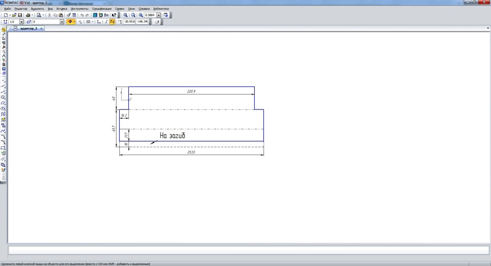Click the Copy icon
The image size is (491, 266).
tap(55, 15)
